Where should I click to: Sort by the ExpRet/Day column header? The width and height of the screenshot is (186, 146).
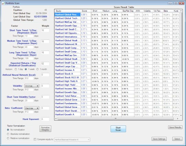point(128,11)
